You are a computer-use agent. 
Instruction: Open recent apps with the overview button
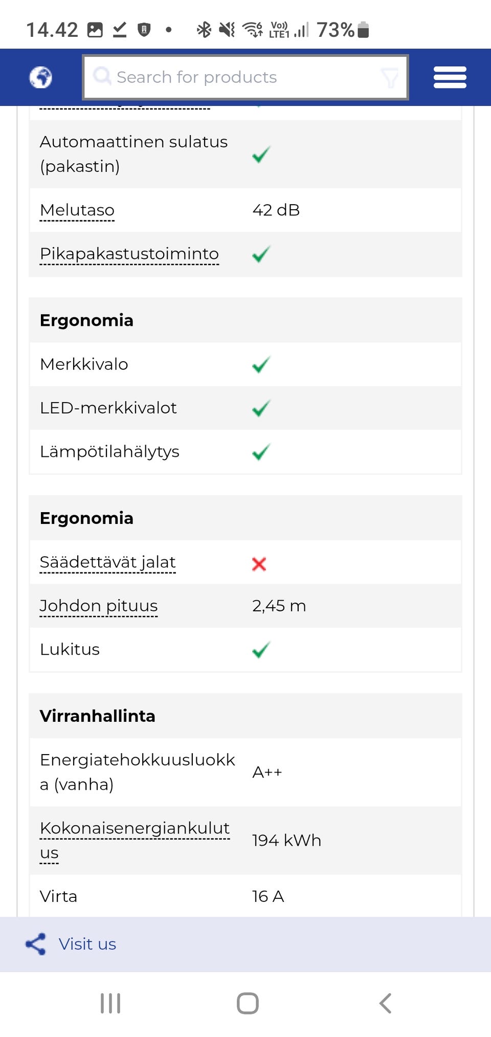pyautogui.click(x=109, y=1003)
